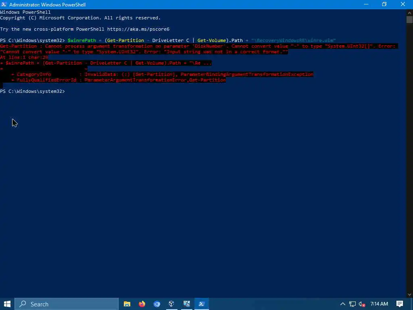This screenshot has height=310, width=413.
Task: Open the Windows Start menu
Action: click(7, 304)
